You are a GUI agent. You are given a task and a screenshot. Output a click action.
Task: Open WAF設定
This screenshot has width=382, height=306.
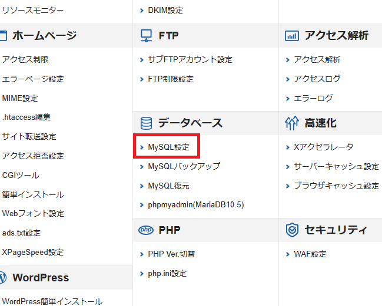tap(310, 254)
